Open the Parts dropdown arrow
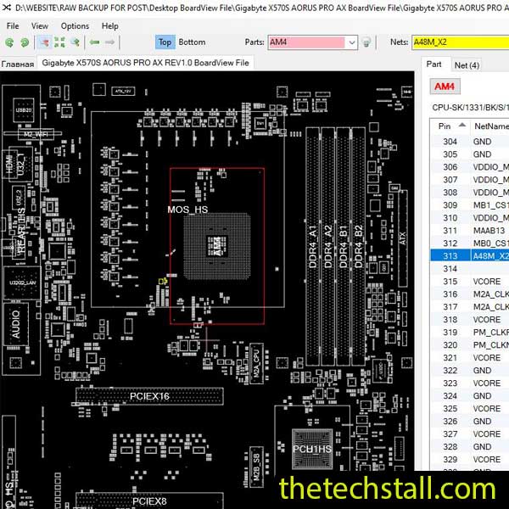Screen dimensions: 509x509 pos(351,42)
